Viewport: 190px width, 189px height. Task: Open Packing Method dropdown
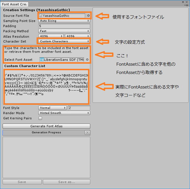click(x=64, y=31)
